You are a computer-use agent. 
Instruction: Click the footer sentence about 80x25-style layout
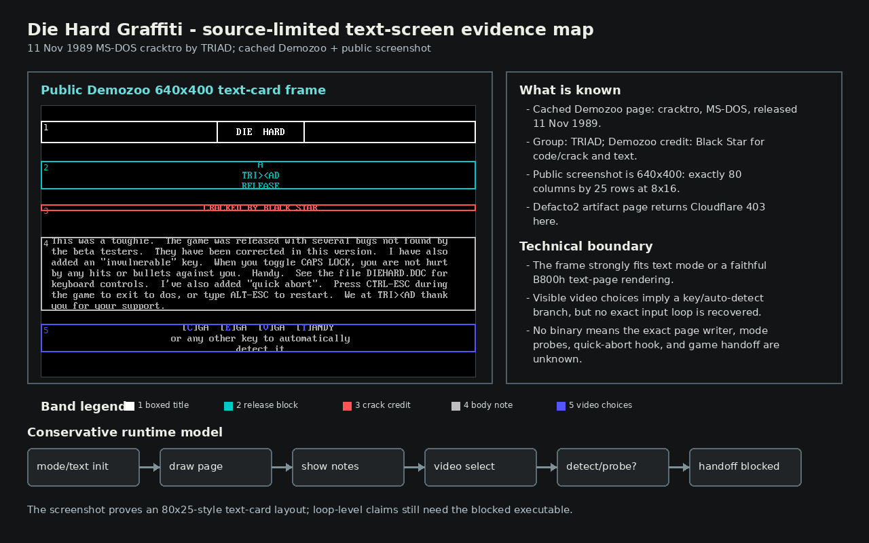click(x=300, y=510)
